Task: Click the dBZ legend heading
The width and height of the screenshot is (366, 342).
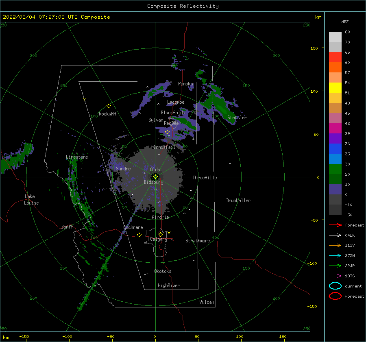Action: click(x=345, y=22)
